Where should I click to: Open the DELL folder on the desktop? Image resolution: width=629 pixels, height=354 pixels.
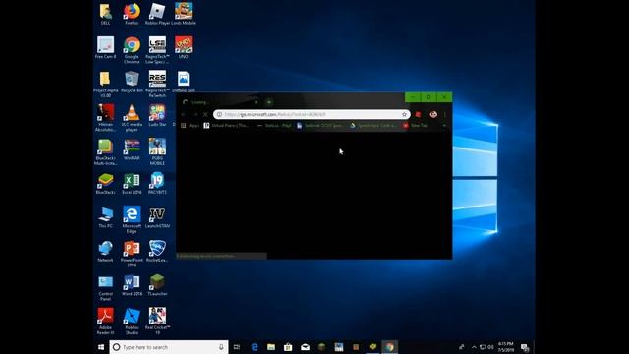pos(105,14)
